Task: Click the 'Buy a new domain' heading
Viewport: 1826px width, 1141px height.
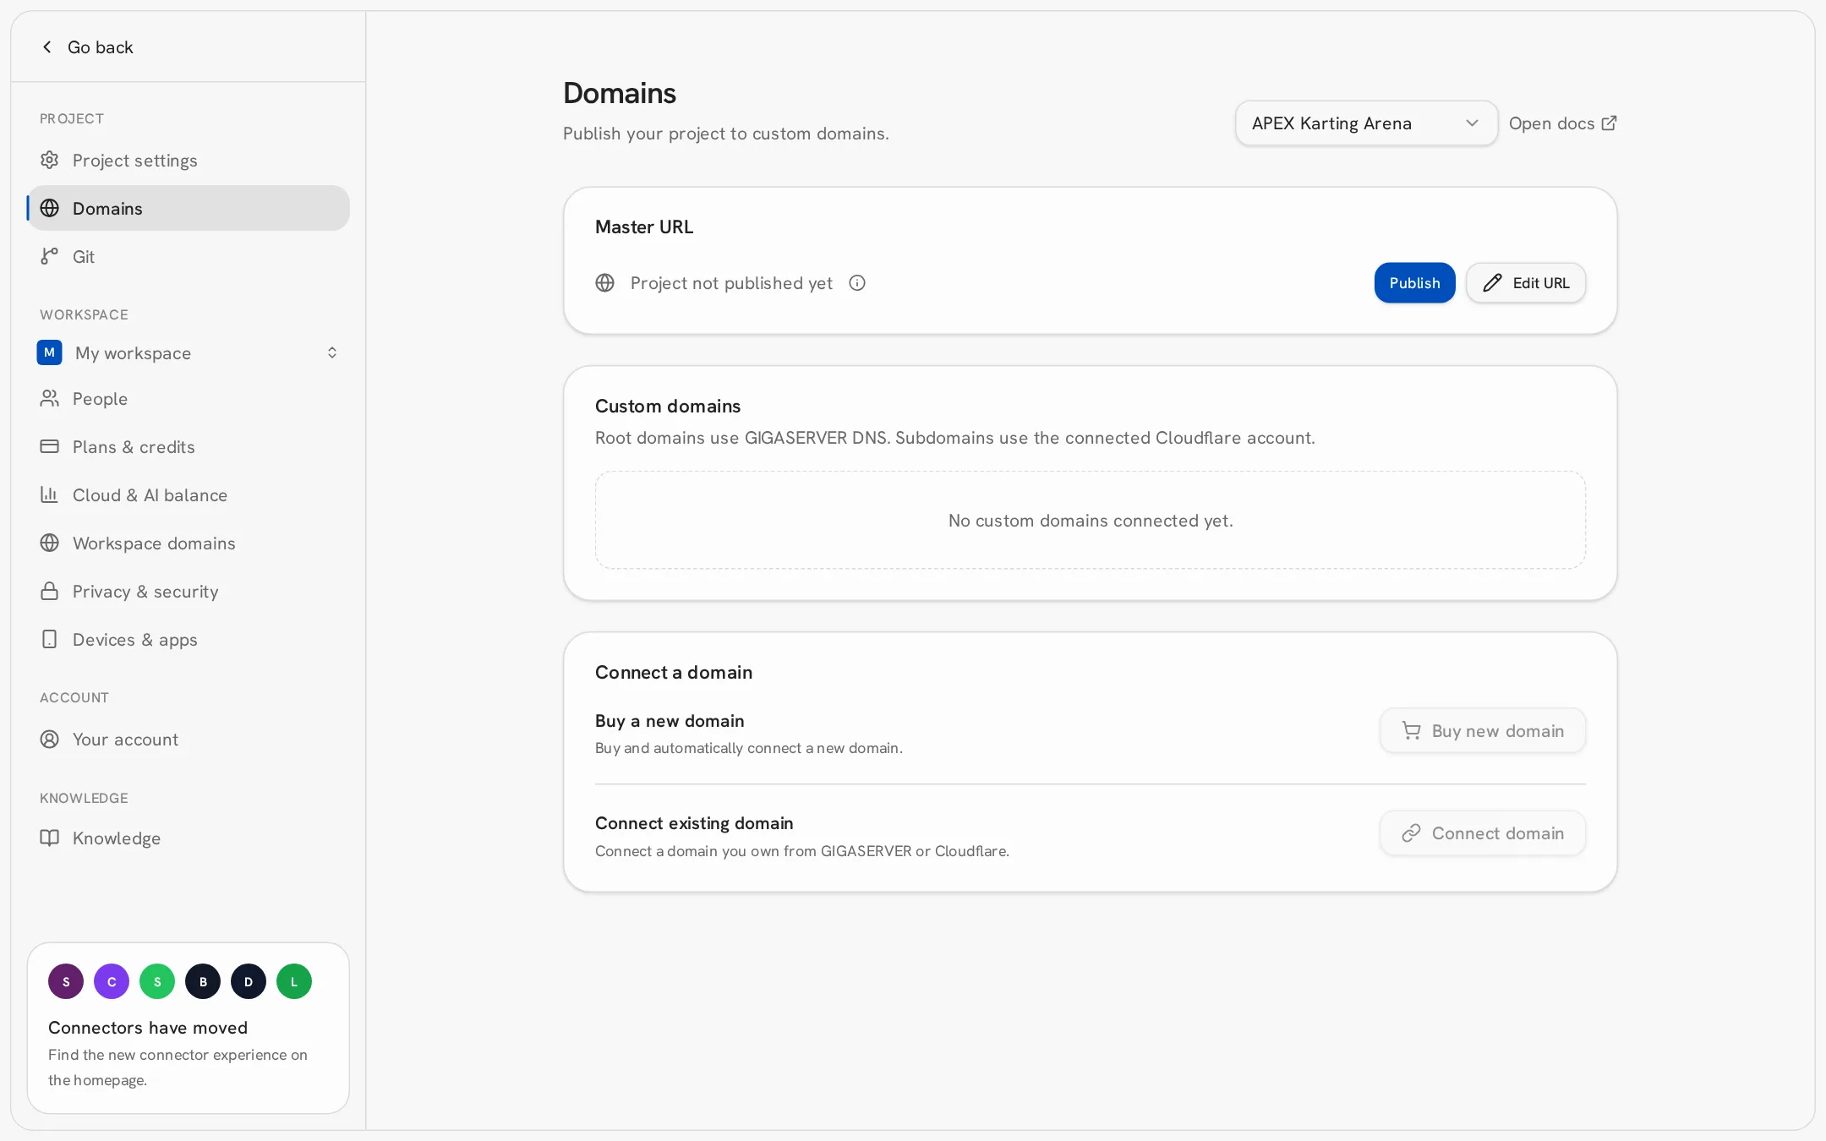Action: tap(670, 721)
